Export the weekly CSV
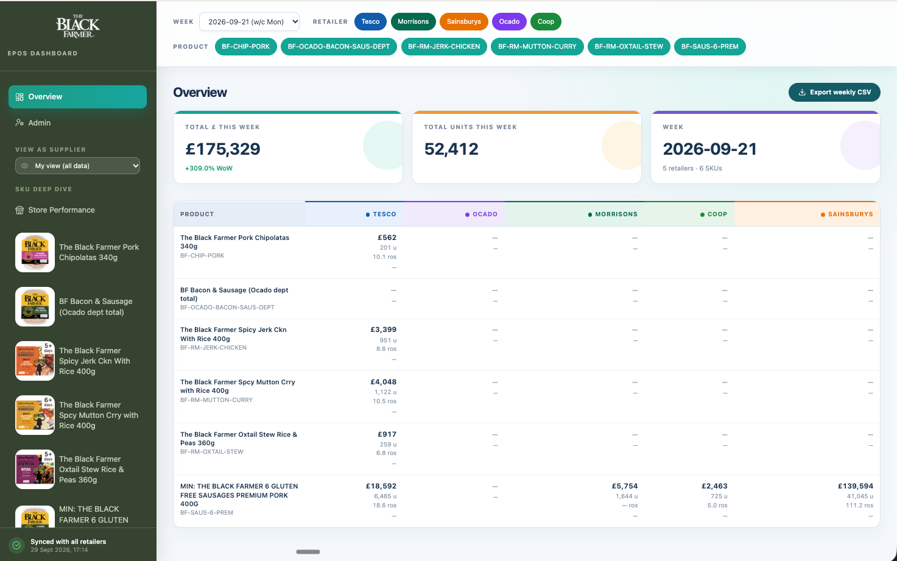Screen dimensions: 897x561 [834, 93]
